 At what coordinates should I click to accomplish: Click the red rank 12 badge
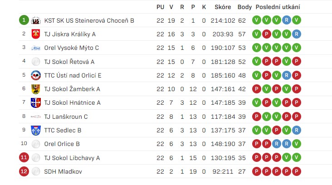click(x=24, y=171)
